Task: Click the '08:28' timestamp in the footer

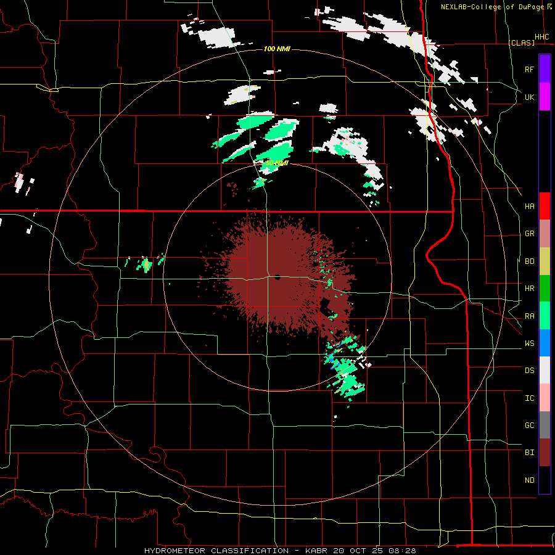Action: point(404,551)
